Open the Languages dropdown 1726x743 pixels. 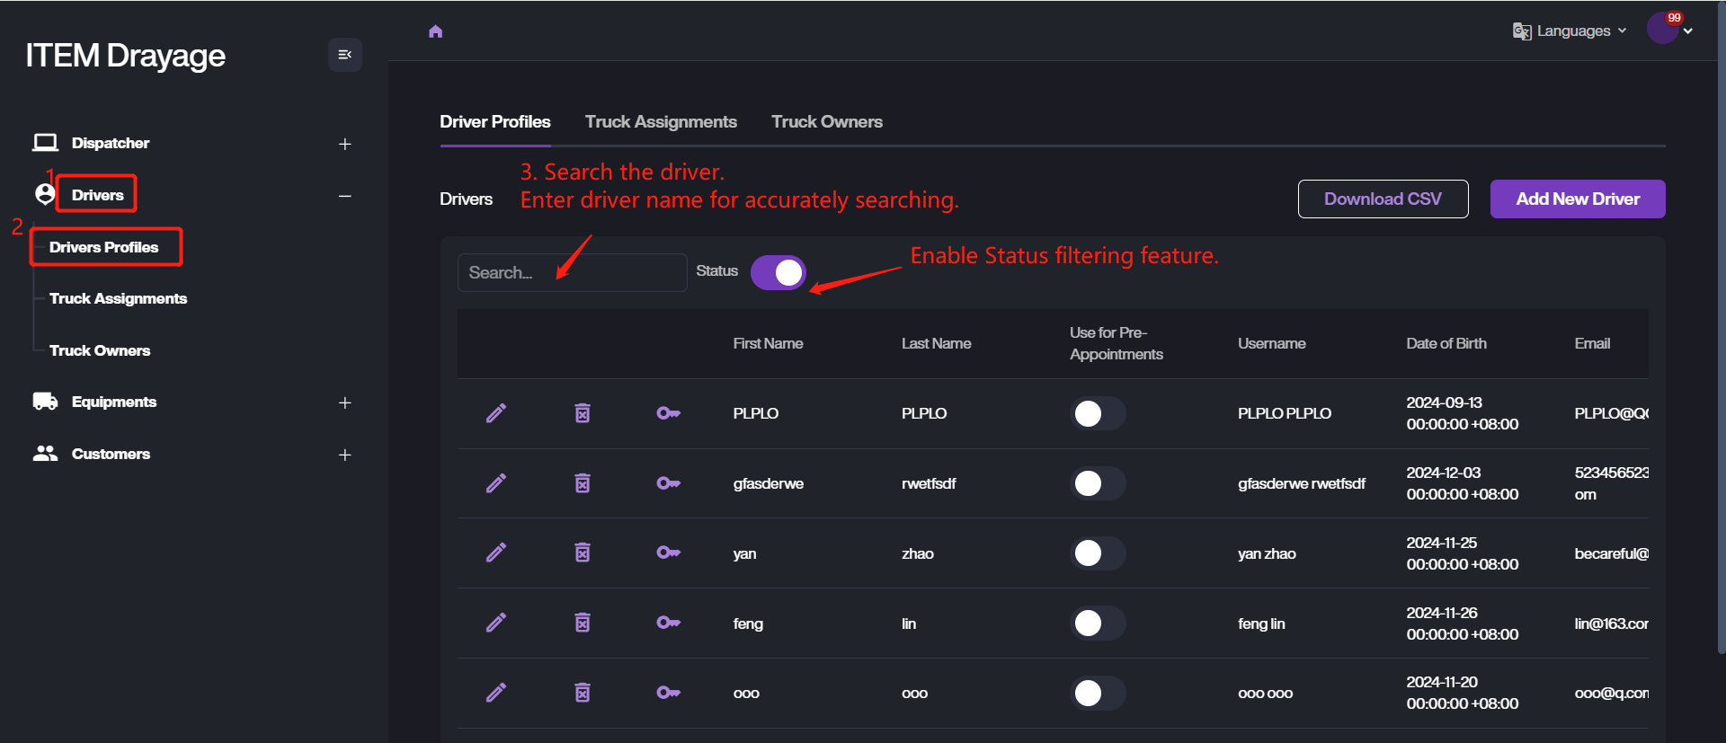click(x=1570, y=31)
